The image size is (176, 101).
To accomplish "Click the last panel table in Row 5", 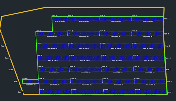I will (148, 46).
